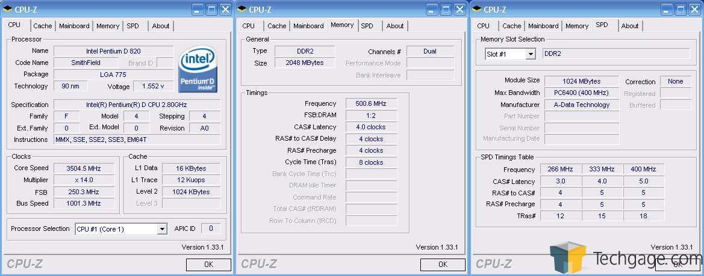Open Cache tab in the middle window
704x276 pixels.
tap(277, 26)
